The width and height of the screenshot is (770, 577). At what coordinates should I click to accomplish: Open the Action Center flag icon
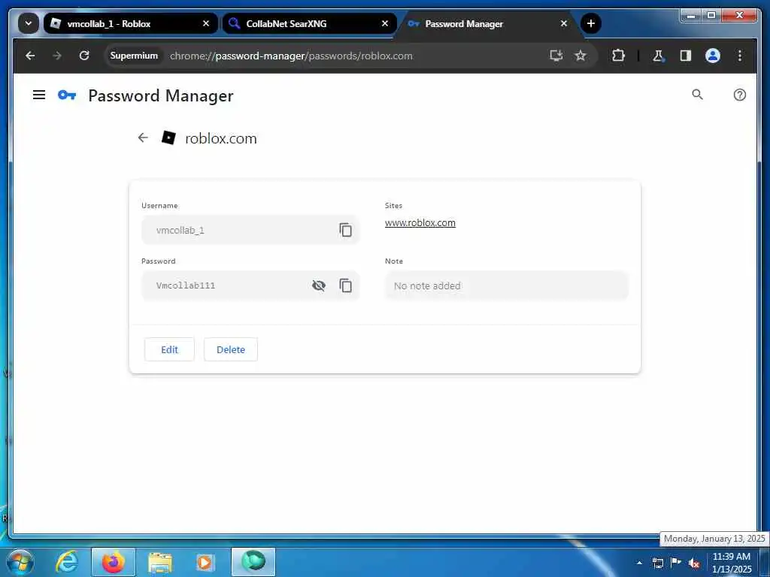point(676,562)
